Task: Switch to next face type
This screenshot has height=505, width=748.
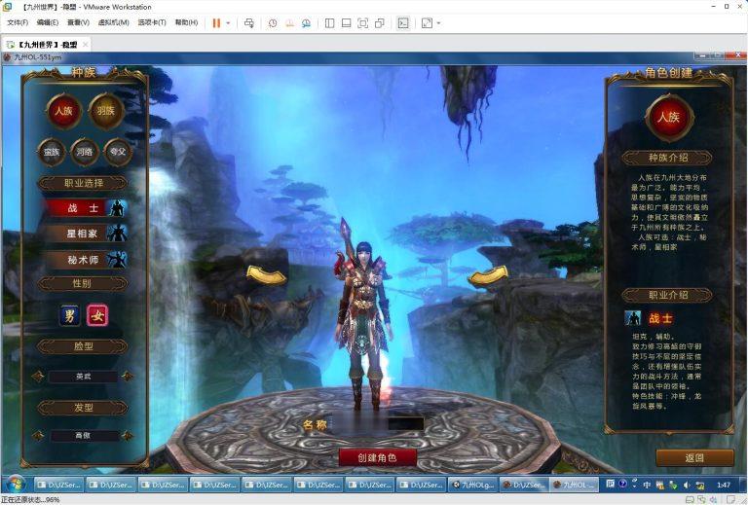Action: pos(128,377)
